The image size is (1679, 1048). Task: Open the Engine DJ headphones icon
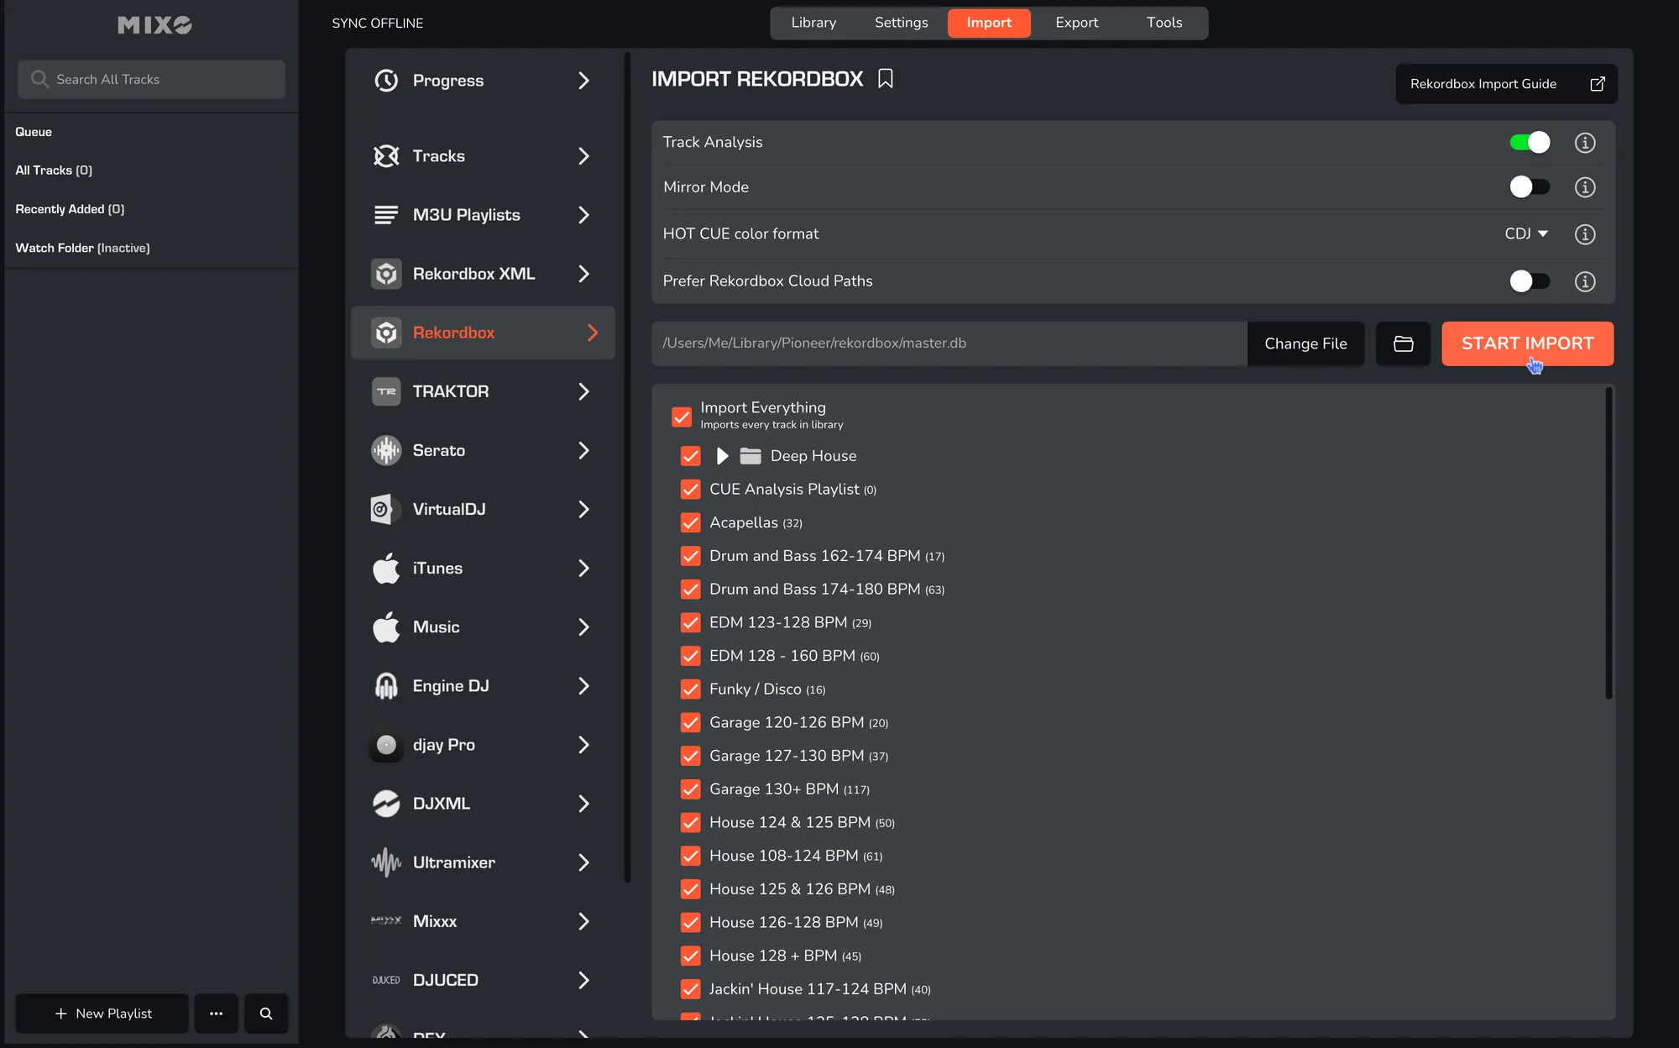[x=386, y=686]
